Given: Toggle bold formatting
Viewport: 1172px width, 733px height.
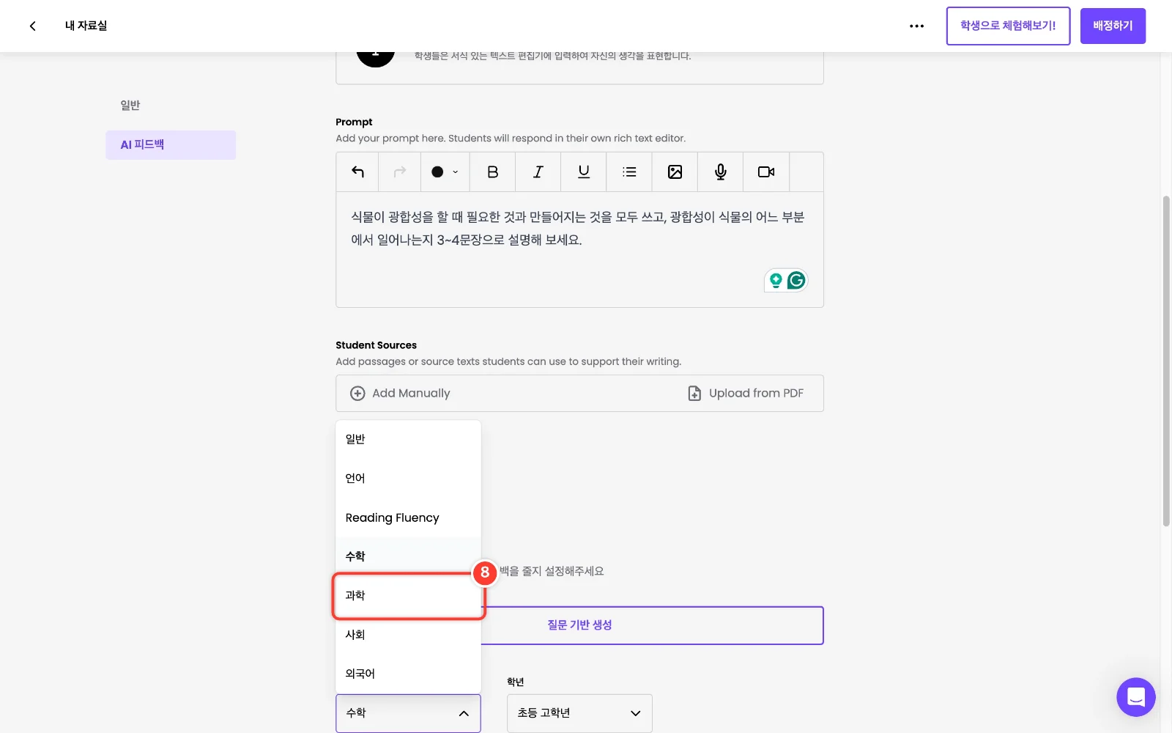Looking at the screenshot, I should click(493, 172).
